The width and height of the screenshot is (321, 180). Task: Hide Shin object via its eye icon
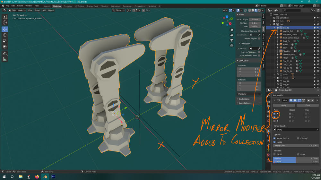[x=318, y=48]
